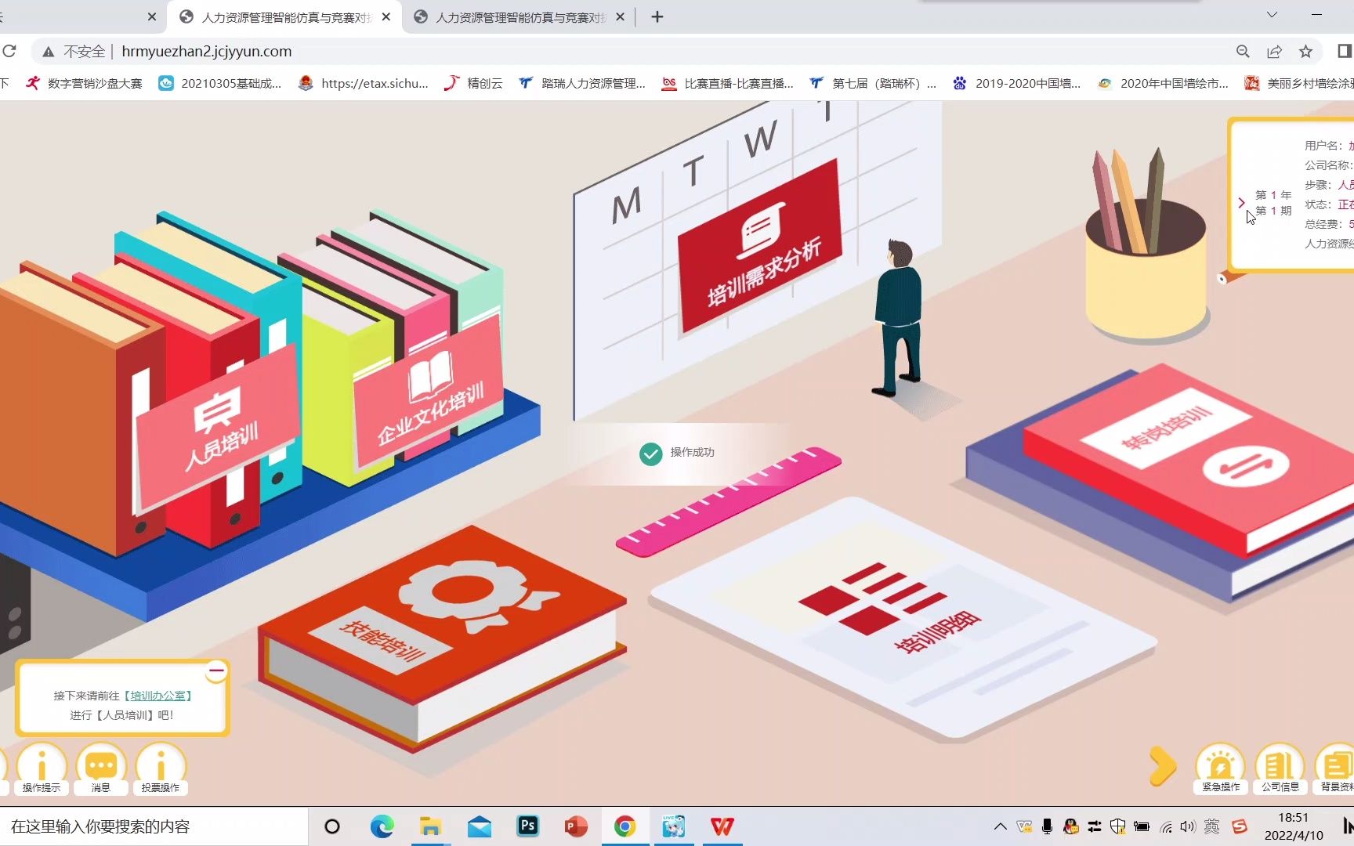Open the 操作提示 info icon

[x=42, y=768]
